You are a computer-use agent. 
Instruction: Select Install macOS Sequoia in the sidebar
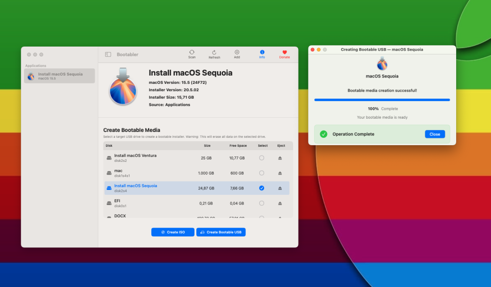(59, 76)
